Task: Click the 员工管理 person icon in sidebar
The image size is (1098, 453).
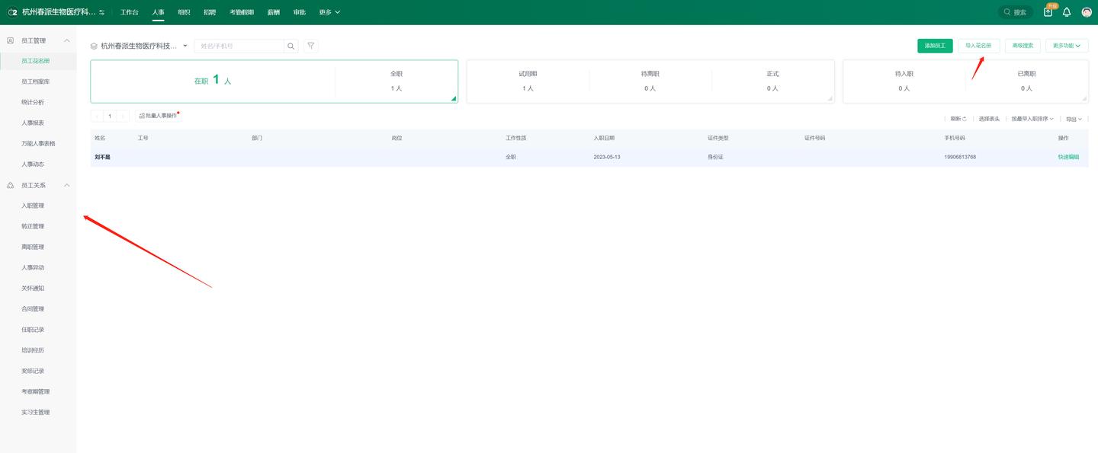Action: (x=11, y=40)
